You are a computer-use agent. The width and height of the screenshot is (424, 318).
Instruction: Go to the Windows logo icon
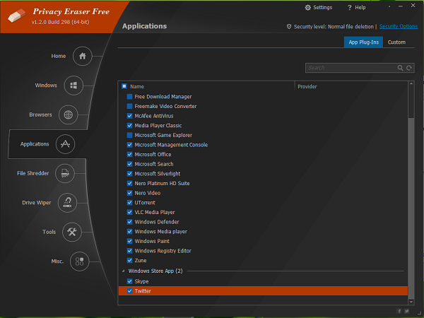(x=73, y=86)
